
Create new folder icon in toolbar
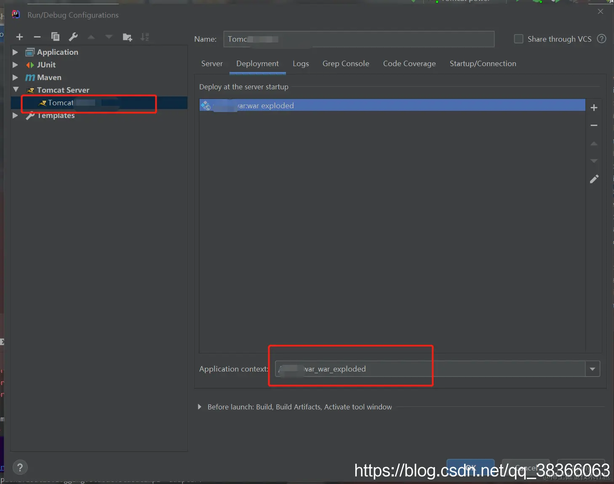[x=127, y=37]
